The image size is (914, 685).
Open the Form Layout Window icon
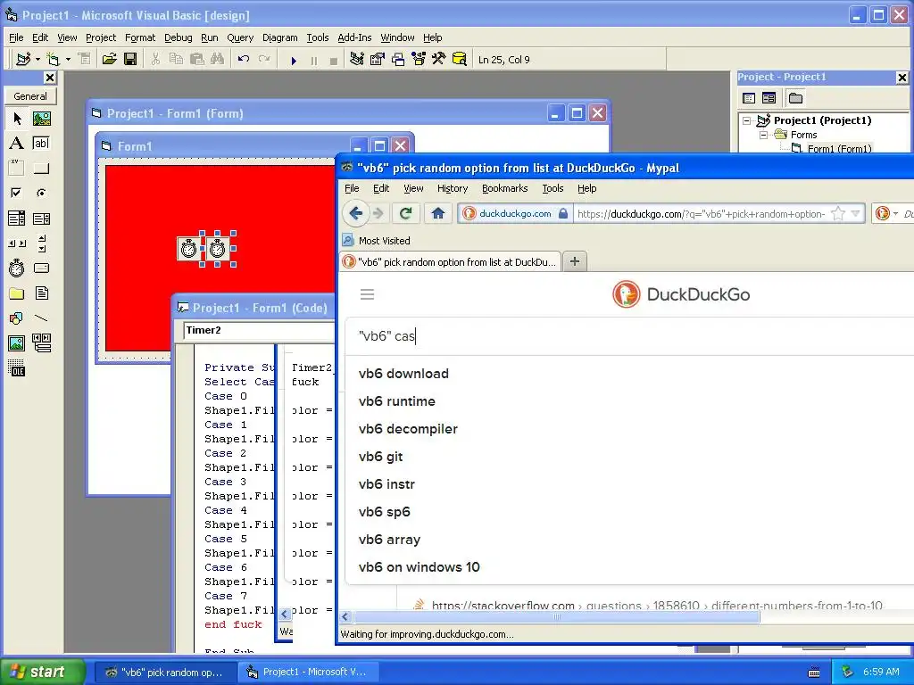398,59
